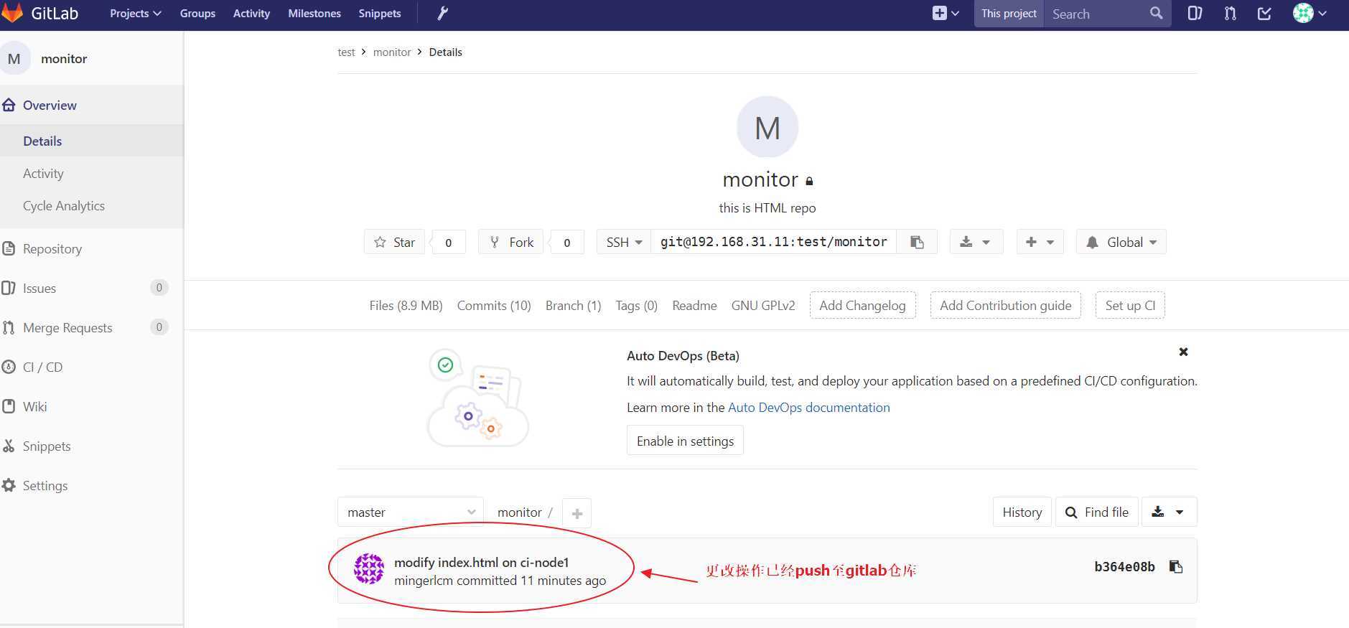Open the todos checkmark icon

(1265, 13)
